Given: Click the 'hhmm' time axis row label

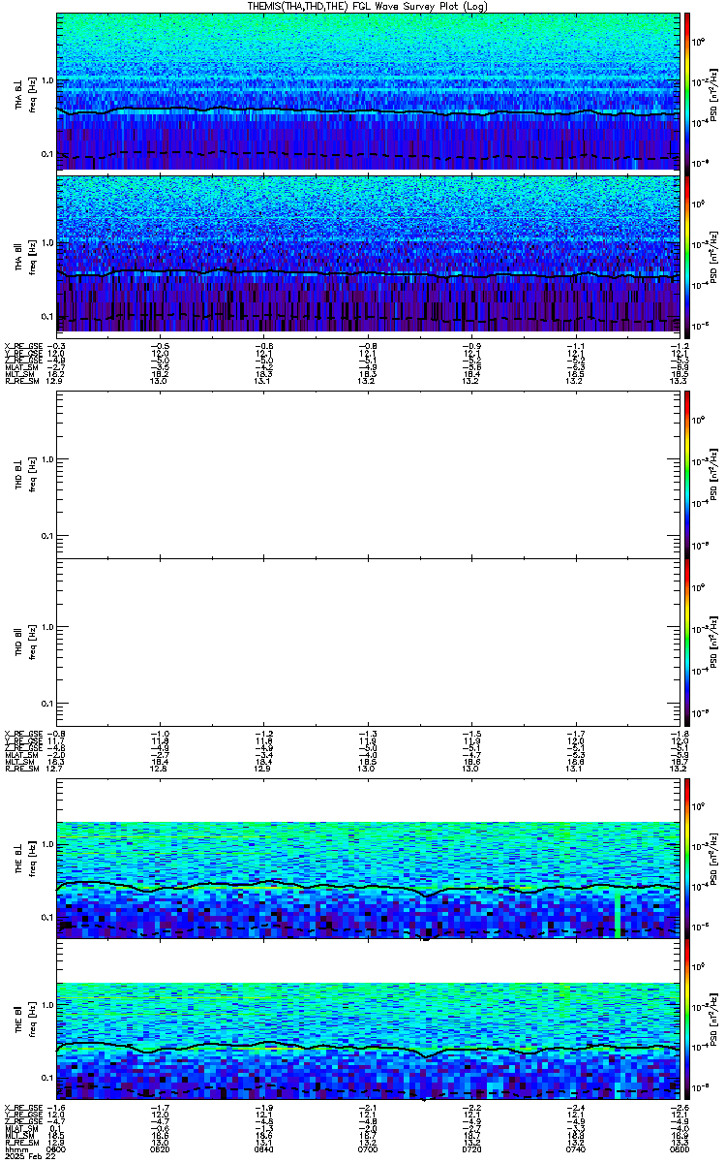Looking at the screenshot, I should (x=15, y=1149).
